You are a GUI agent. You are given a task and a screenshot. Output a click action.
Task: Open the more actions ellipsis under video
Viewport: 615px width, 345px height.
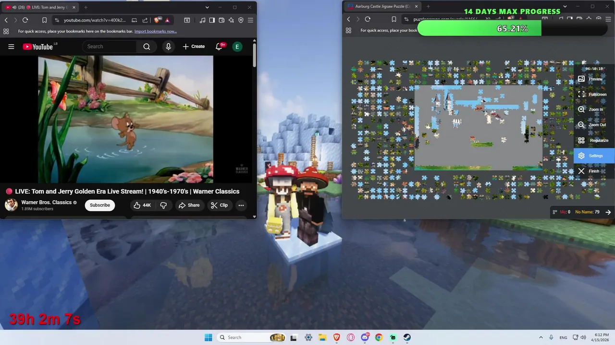click(241, 205)
